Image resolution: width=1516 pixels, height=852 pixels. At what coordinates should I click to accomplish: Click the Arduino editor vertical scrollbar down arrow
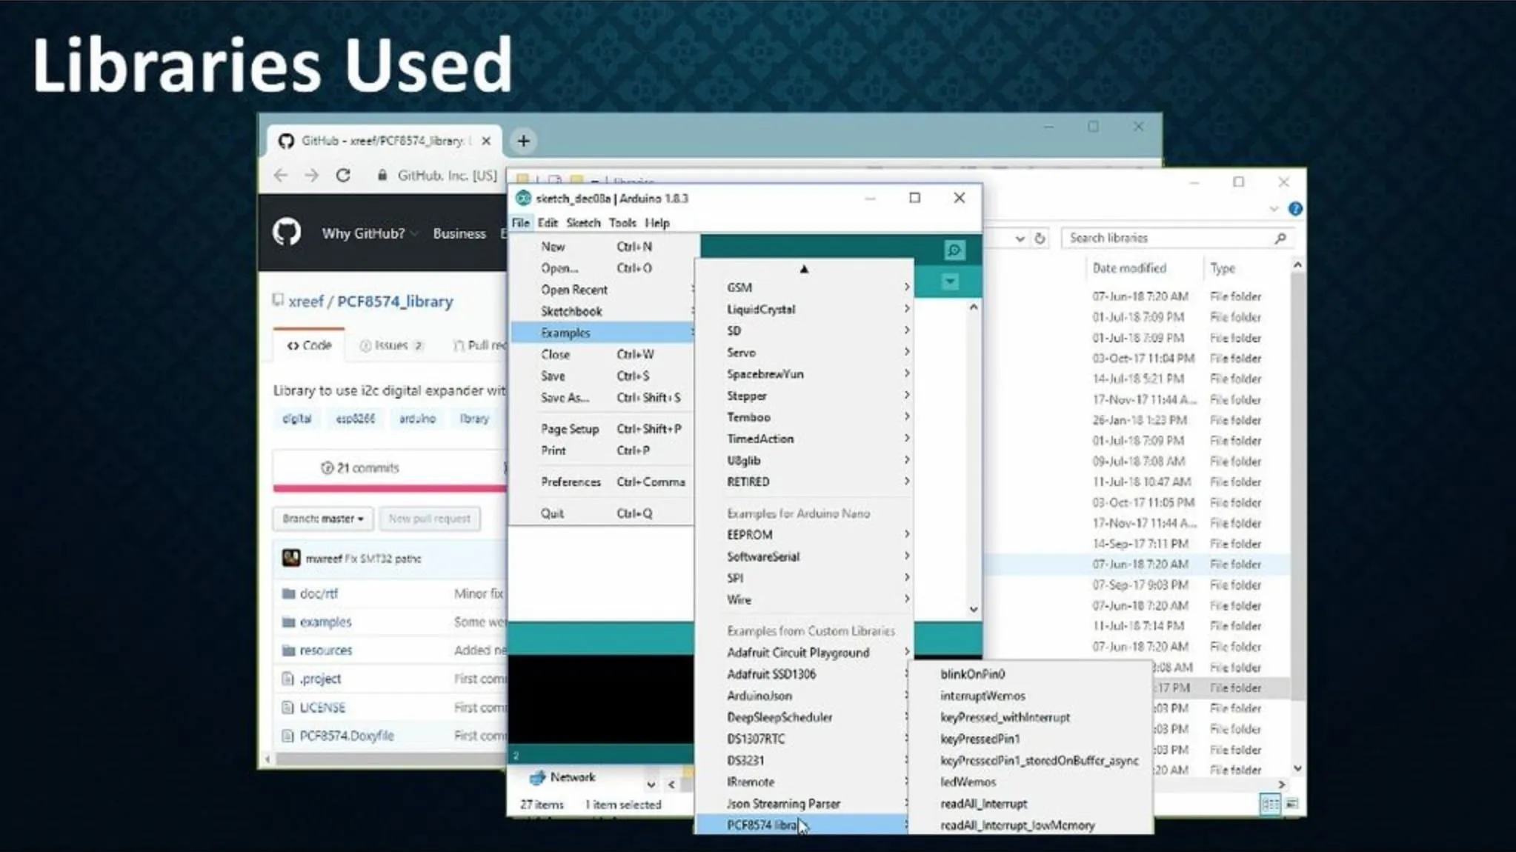pyautogui.click(x=974, y=609)
